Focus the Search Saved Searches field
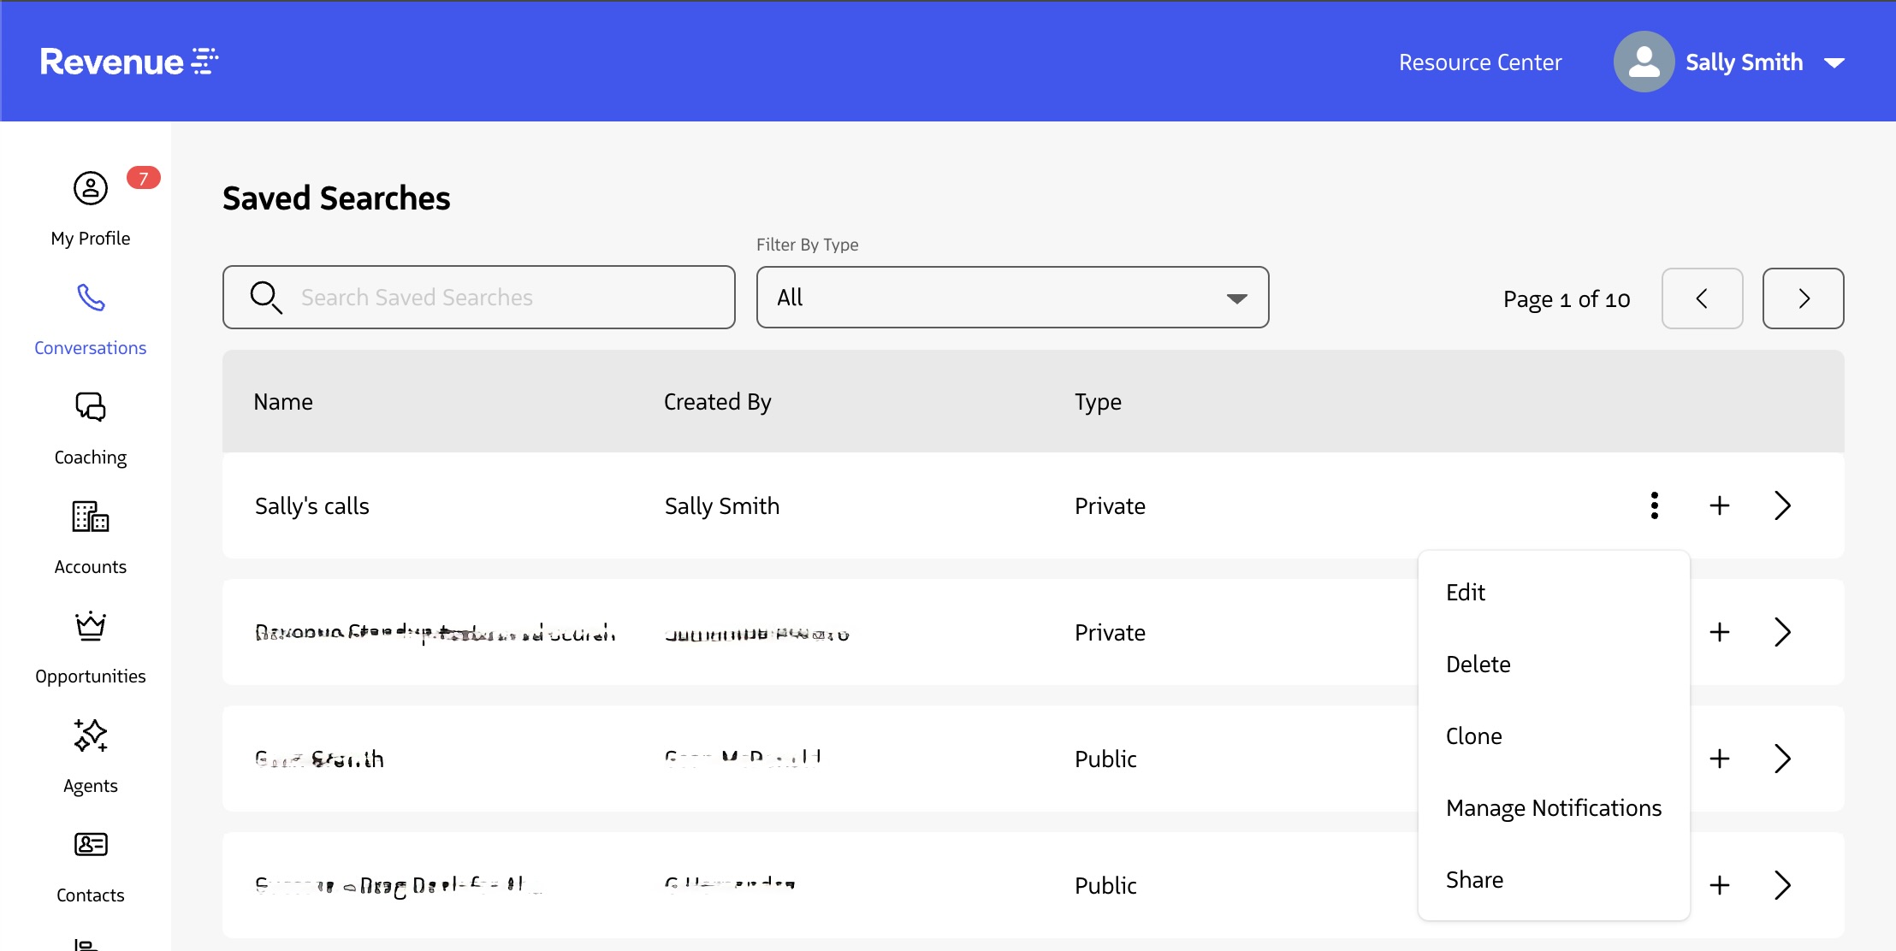Screen dimensions: 1896x951 click(x=479, y=298)
